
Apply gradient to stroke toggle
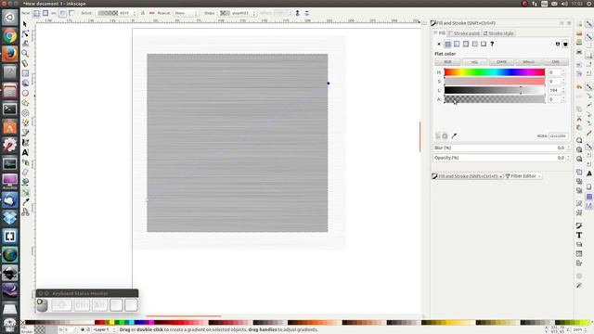[71, 13]
